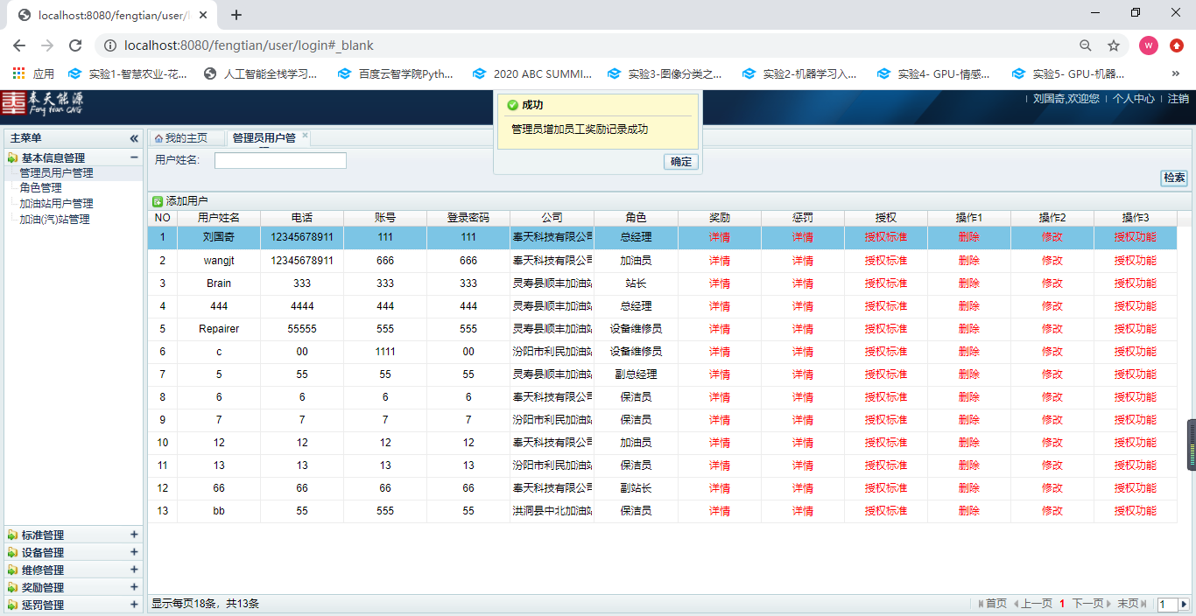Screen dimensions: 1196x616
Task: Focus the 用户姓名 search input field
Action: [280, 160]
